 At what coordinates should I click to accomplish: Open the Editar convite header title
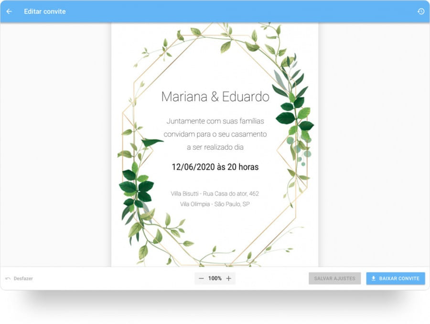coord(44,11)
